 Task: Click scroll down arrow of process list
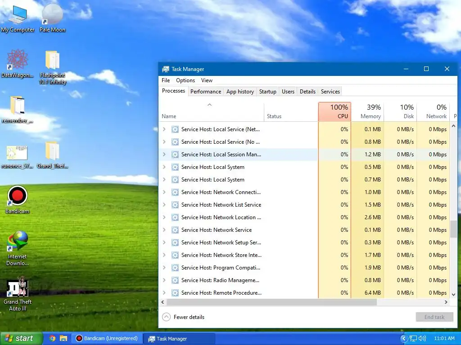click(453, 295)
